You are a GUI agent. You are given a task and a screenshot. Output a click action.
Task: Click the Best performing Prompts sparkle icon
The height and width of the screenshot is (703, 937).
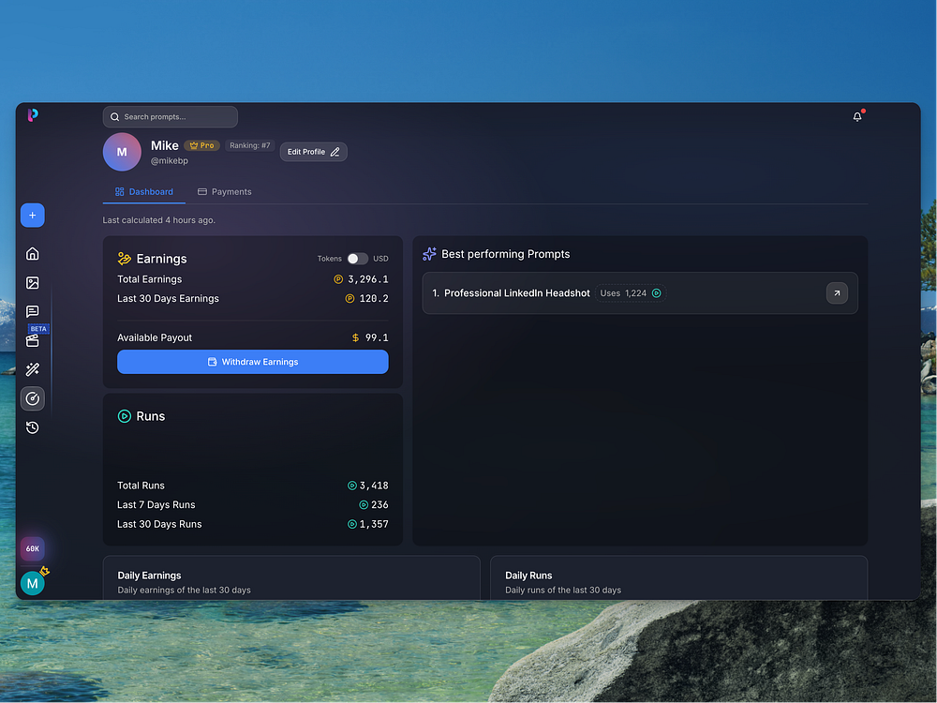coord(430,254)
